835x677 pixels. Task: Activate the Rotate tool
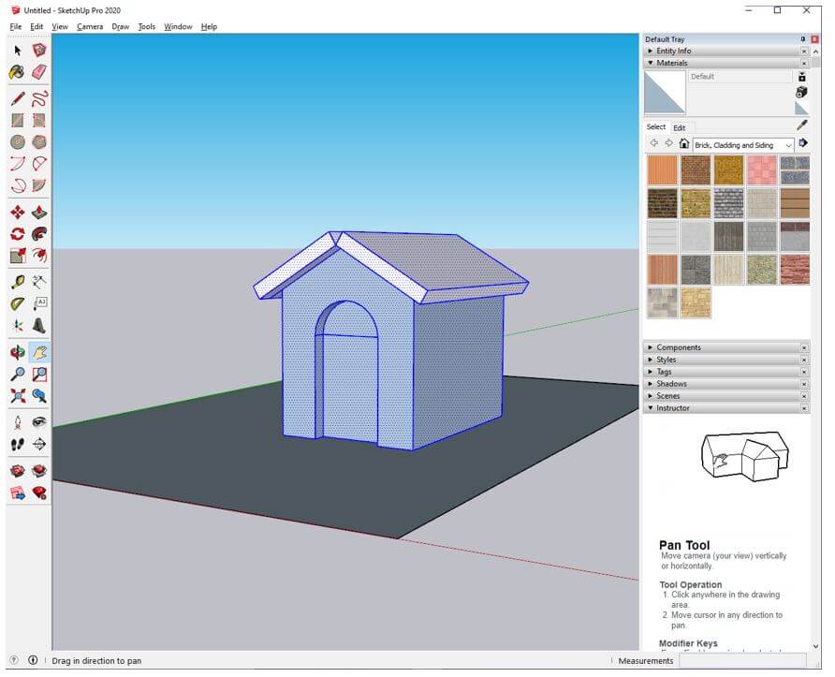18,234
